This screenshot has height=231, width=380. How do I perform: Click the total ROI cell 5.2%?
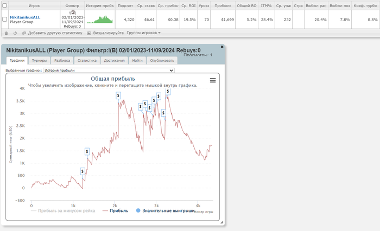pyautogui.click(x=246, y=20)
